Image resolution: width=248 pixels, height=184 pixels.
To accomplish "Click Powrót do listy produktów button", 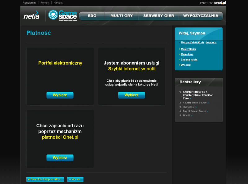I will click(45, 179).
